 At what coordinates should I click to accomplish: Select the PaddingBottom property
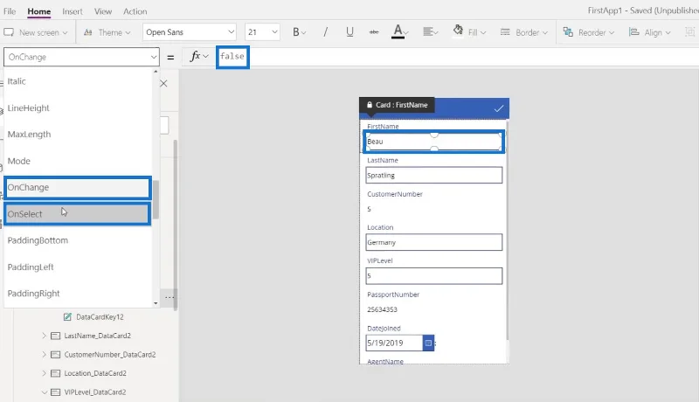tap(78, 240)
